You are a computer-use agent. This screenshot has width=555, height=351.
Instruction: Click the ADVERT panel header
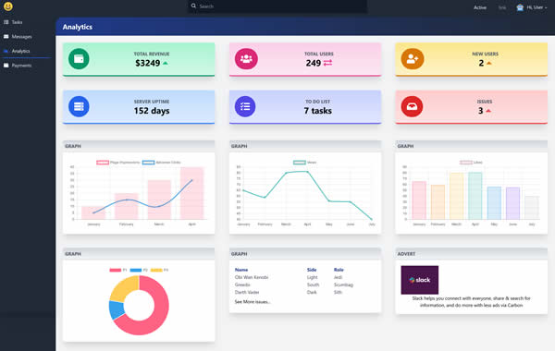[472, 254]
